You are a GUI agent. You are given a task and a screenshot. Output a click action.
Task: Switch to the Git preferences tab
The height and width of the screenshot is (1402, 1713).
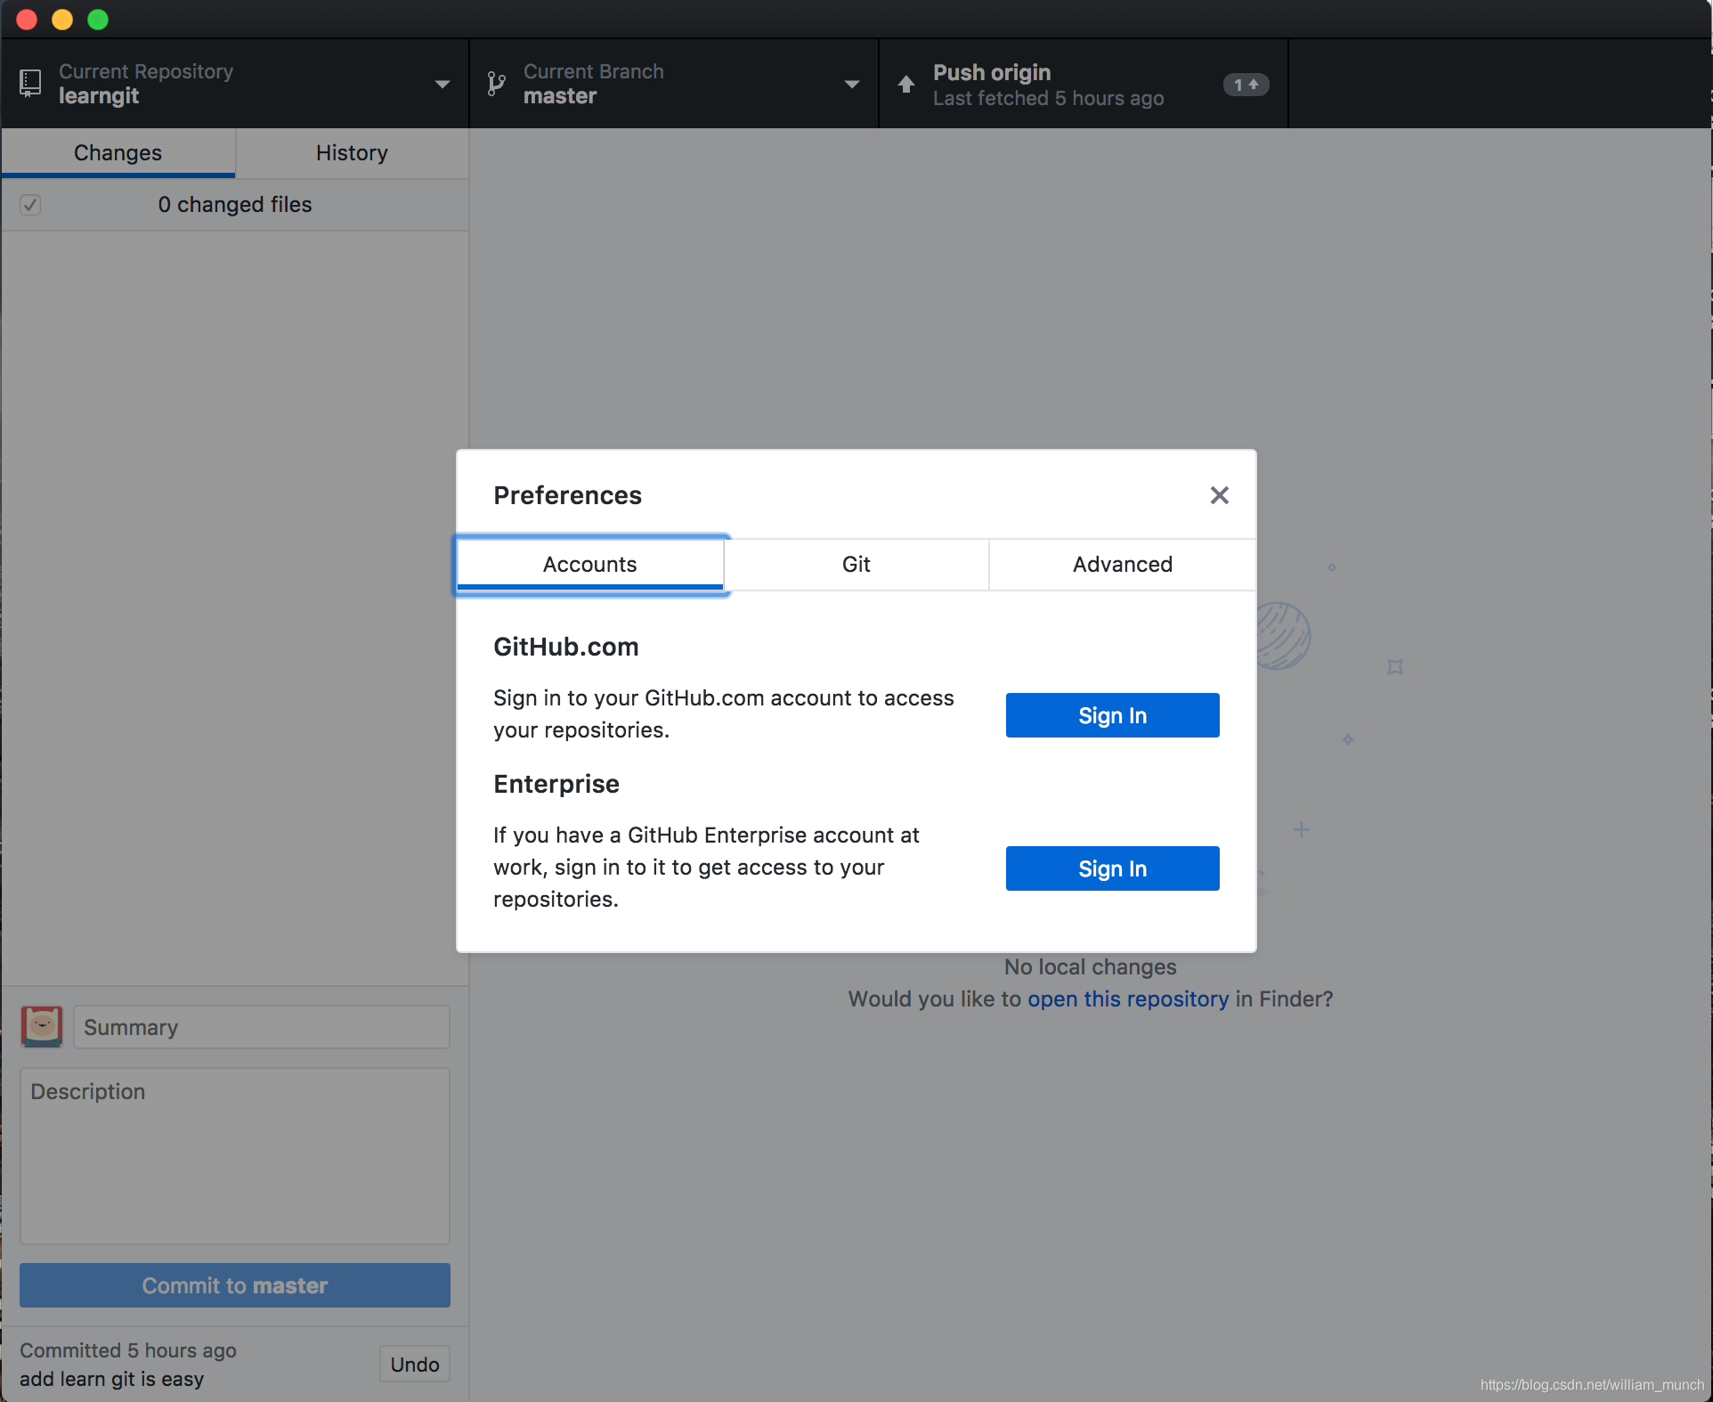856,565
